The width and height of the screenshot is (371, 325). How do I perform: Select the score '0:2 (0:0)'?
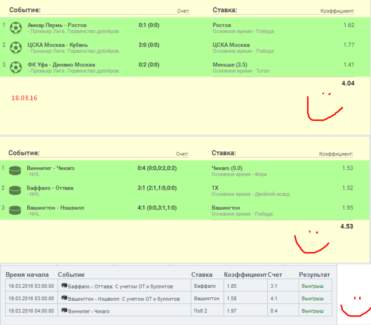149,65
